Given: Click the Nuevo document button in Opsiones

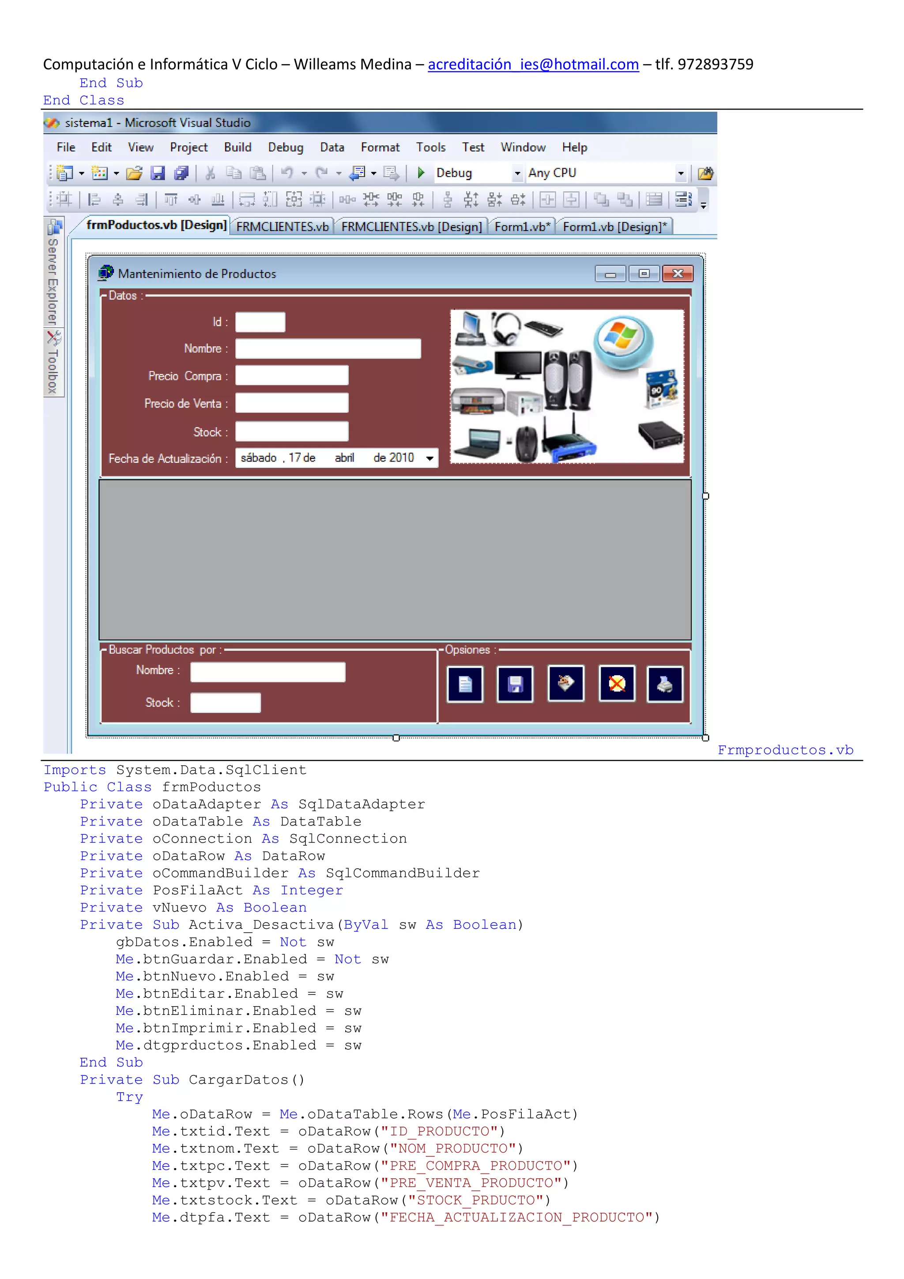Looking at the screenshot, I should [465, 684].
